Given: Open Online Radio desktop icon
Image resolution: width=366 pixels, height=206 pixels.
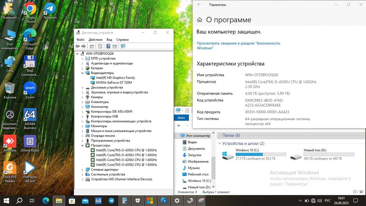Looking at the screenshot, I should point(30,143).
